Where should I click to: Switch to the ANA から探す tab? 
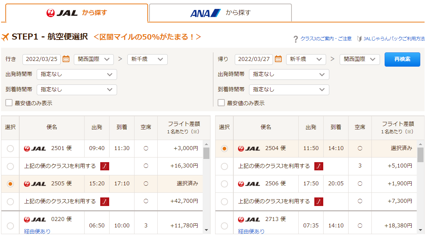pos(220,13)
